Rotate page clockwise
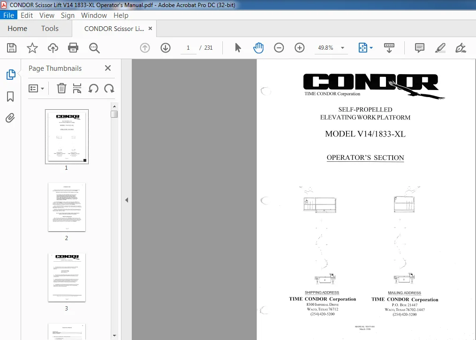Viewport: 476px width, 340px height. tap(109, 89)
